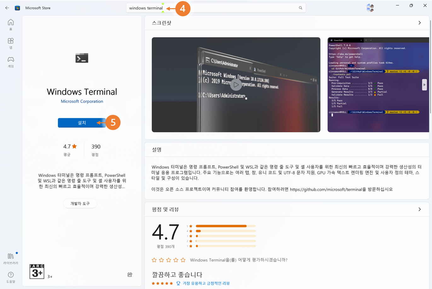Open the Help (도움말) sidebar icon
This screenshot has height=289, width=432.
(11, 277)
